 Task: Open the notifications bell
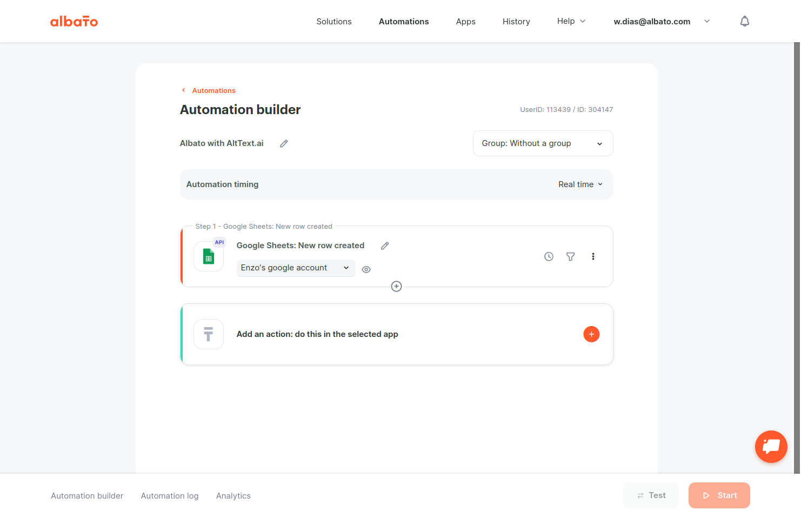744,21
